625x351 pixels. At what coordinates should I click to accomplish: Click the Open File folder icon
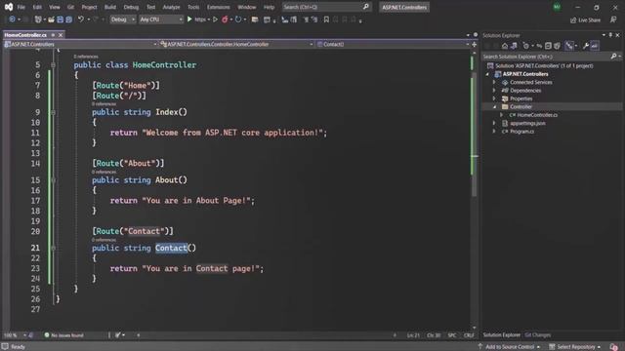(51, 19)
